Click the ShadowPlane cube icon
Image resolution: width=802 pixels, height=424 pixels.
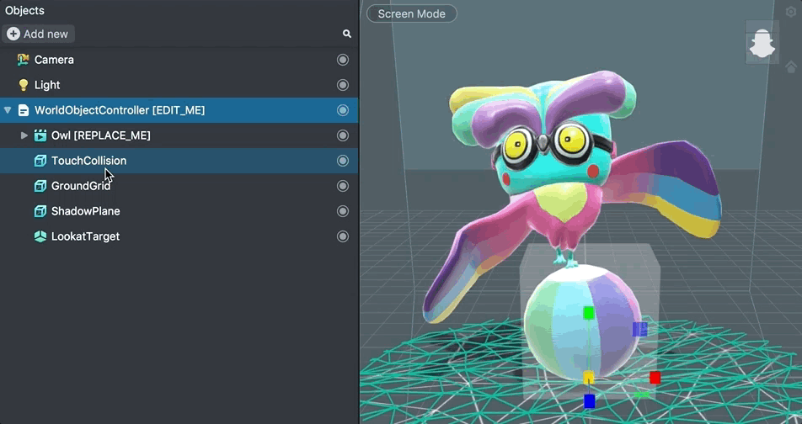pyautogui.click(x=40, y=211)
